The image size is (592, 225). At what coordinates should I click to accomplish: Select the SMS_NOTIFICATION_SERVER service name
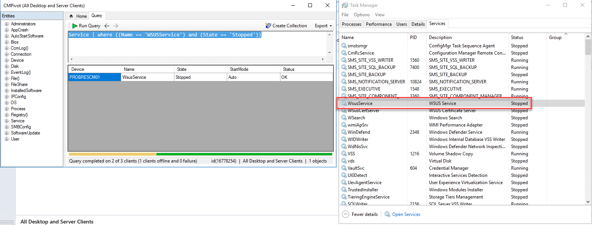click(x=377, y=82)
